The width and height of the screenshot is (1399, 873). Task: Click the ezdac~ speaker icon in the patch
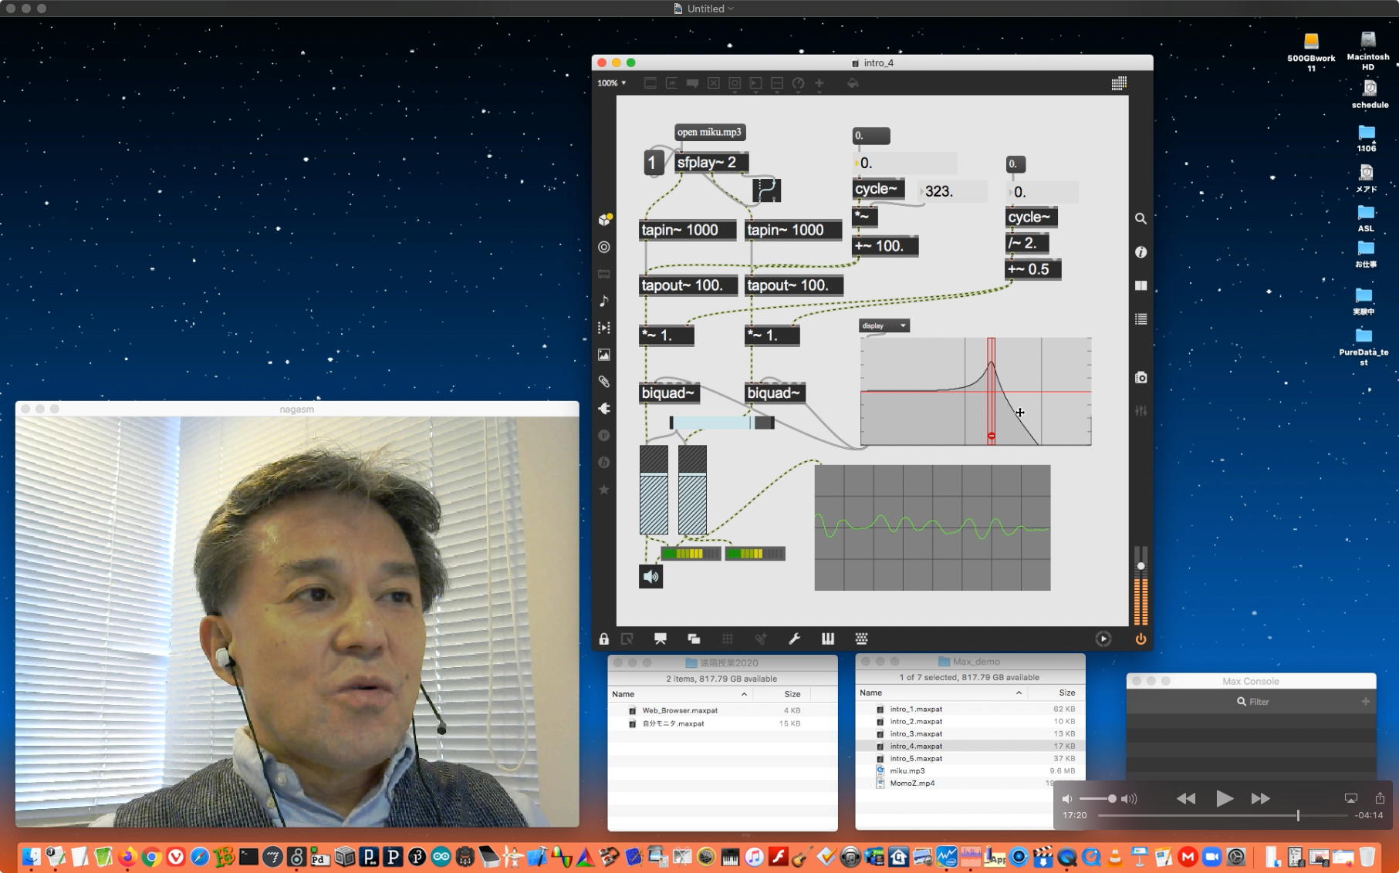(x=651, y=576)
